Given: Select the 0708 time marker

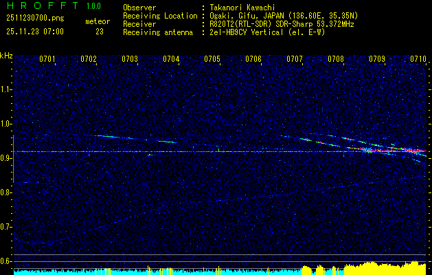Looking at the screenshot, I should point(336,60).
